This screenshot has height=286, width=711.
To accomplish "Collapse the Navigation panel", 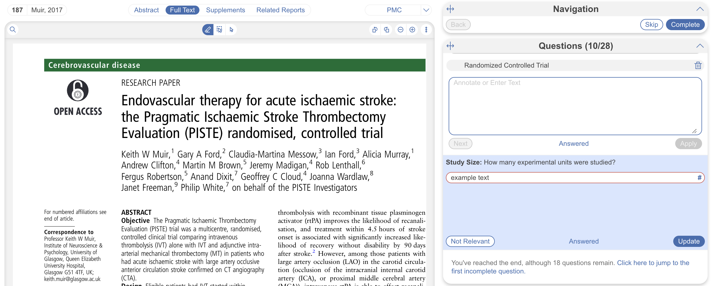I will pos(700,9).
